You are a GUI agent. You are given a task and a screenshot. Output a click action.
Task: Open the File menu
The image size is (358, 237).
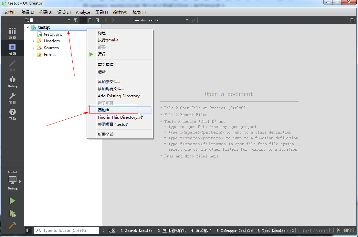[x=10, y=12]
